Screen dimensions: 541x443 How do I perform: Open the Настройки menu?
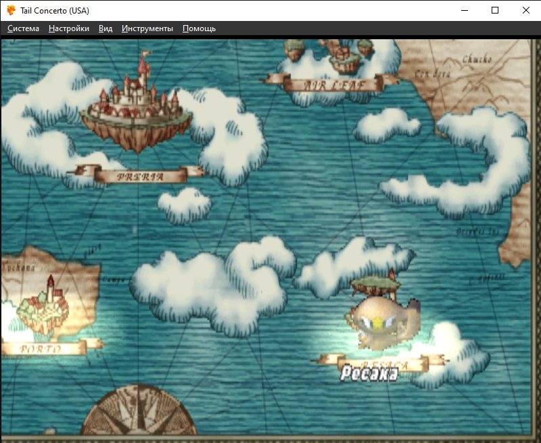click(x=69, y=28)
